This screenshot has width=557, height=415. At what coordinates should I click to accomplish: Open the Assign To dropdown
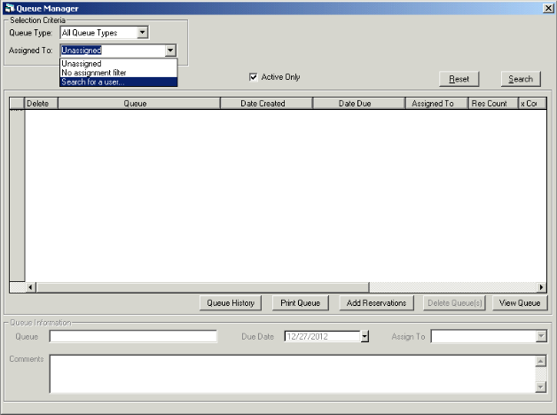coord(541,336)
